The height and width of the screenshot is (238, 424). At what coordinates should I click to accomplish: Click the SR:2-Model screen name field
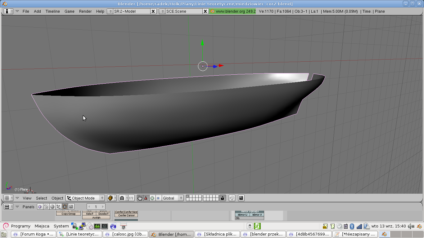click(131, 11)
